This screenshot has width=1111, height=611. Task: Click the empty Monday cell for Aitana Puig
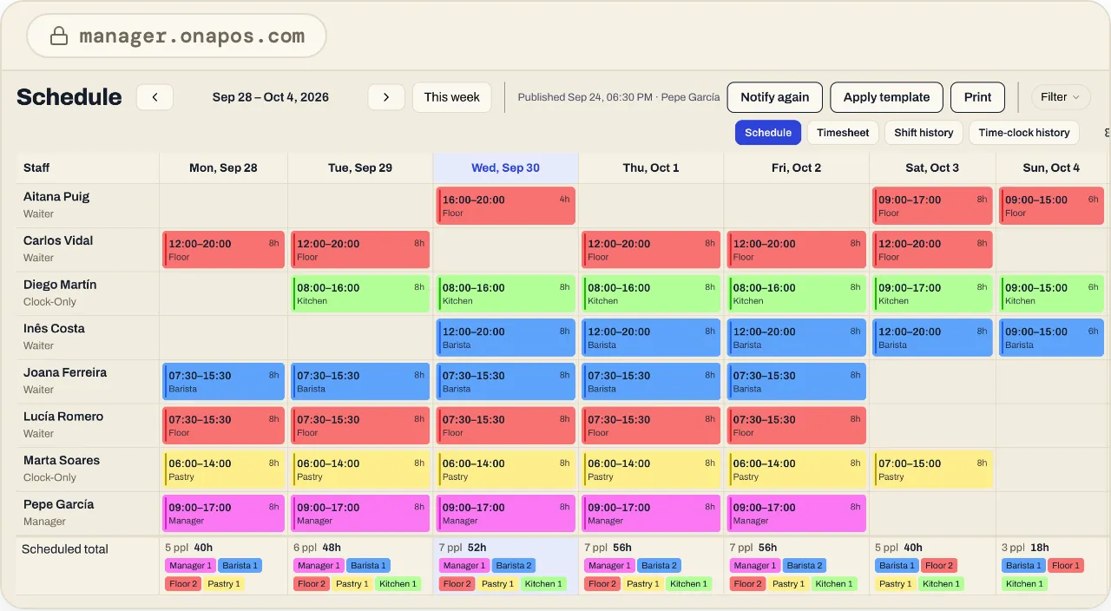(x=223, y=206)
